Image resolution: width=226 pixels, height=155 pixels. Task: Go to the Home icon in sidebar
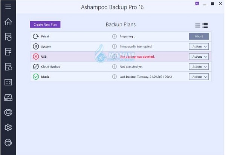8,21
